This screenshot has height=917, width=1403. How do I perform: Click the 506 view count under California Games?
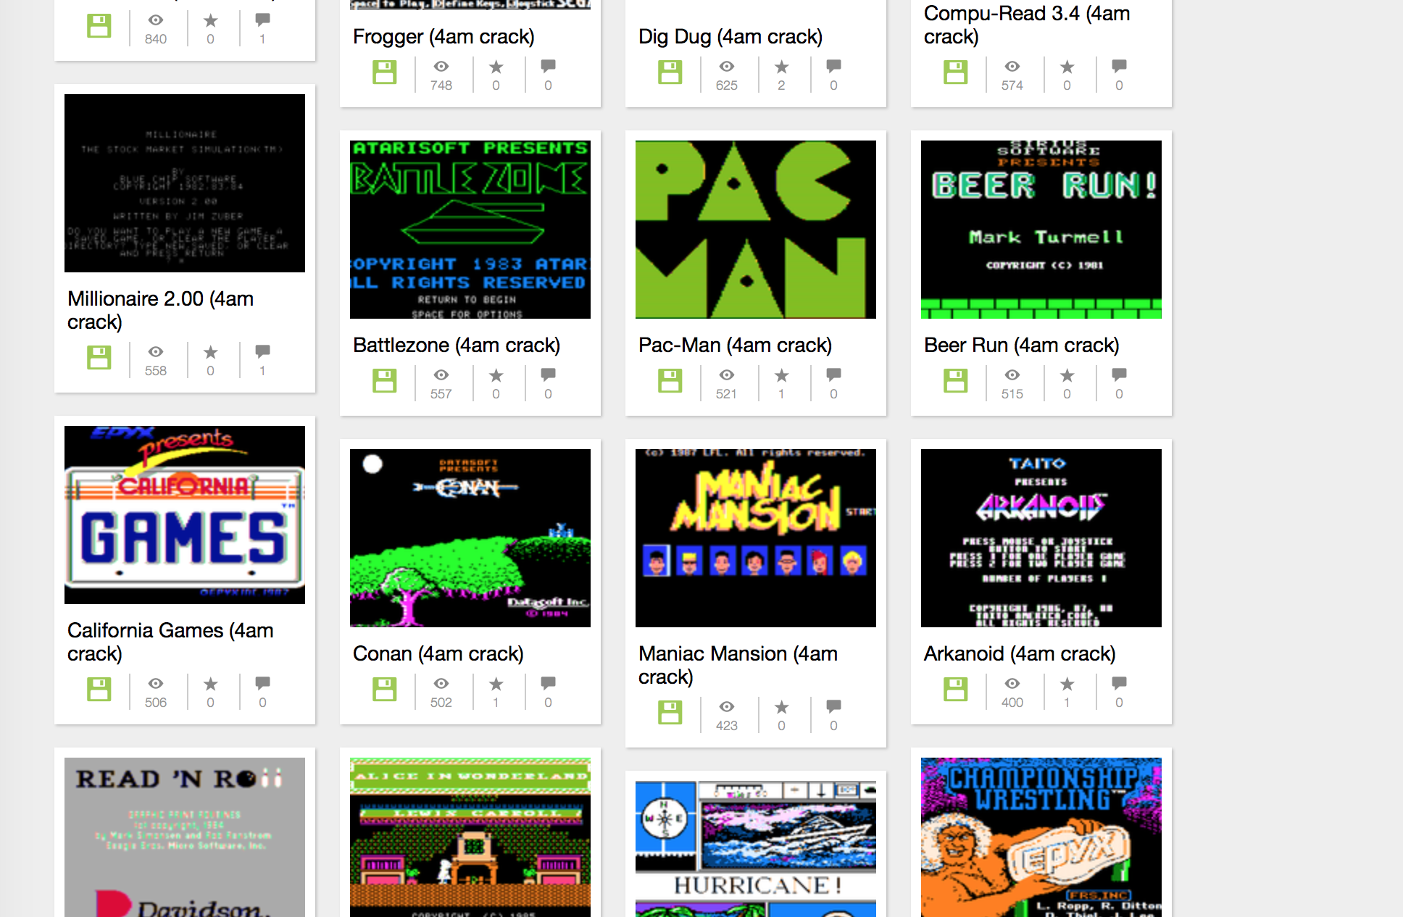[155, 703]
